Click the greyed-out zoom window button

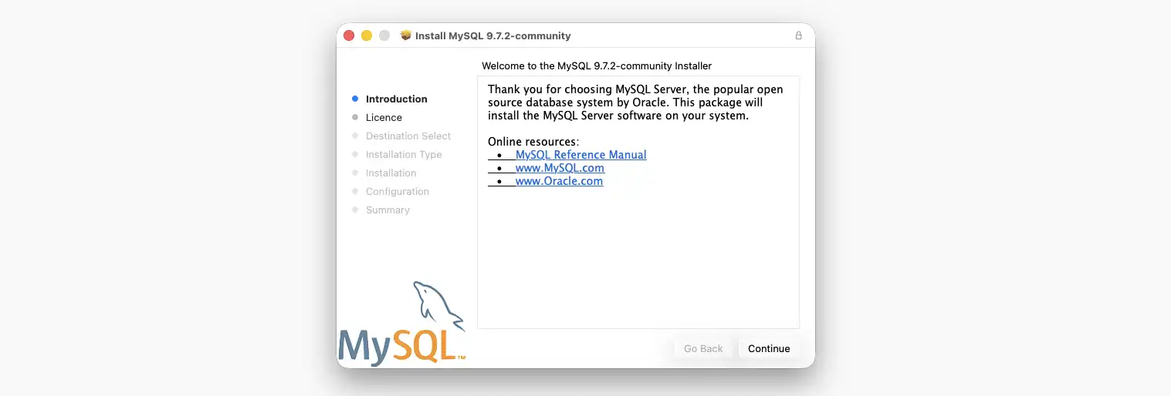[384, 35]
